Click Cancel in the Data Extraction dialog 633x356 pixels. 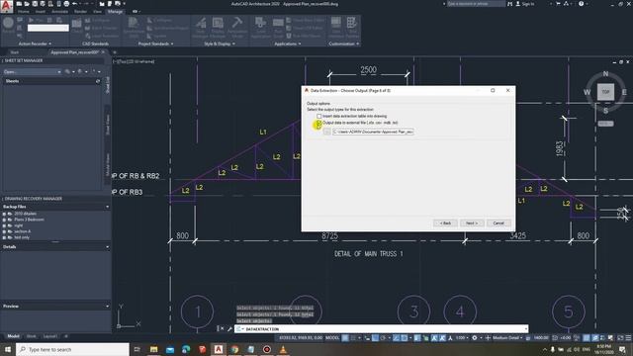(498, 223)
